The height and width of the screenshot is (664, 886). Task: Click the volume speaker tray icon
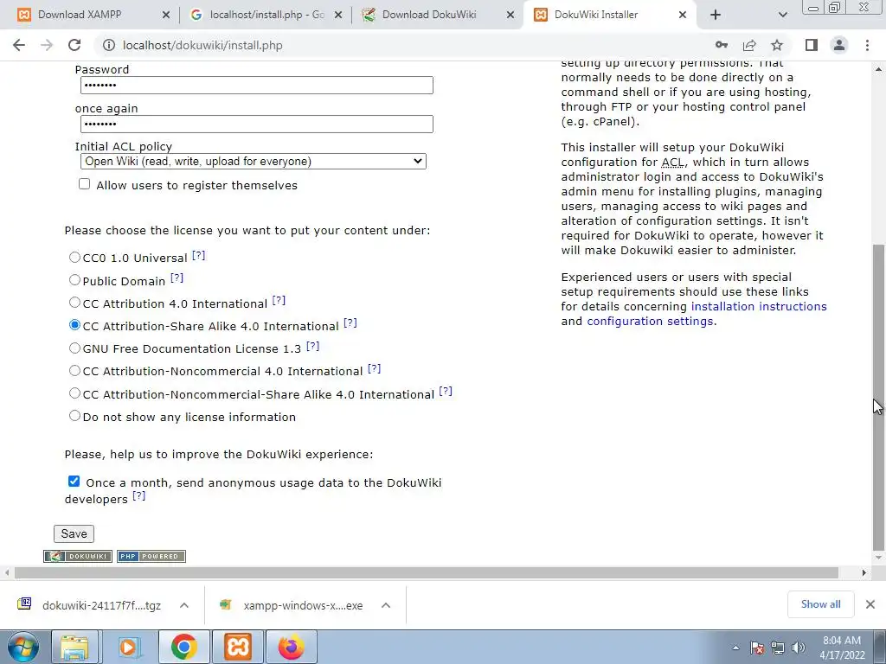799,648
